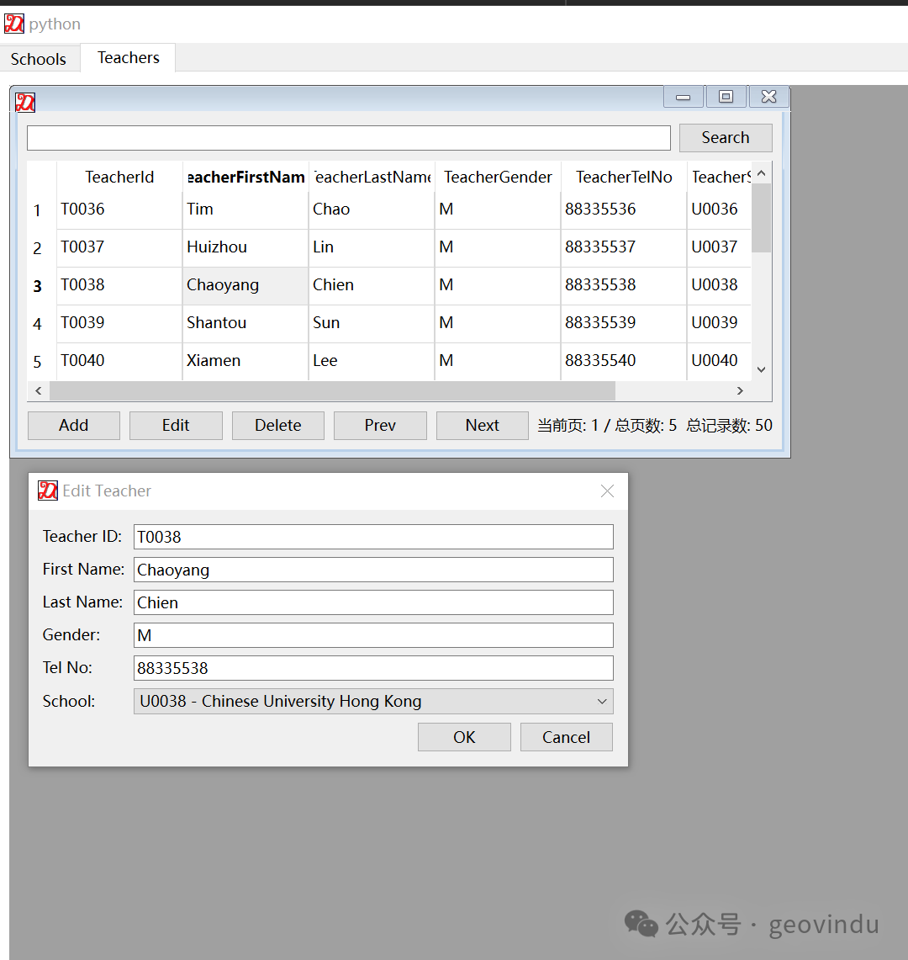
Task: Close the teachers subwindow
Action: click(769, 97)
